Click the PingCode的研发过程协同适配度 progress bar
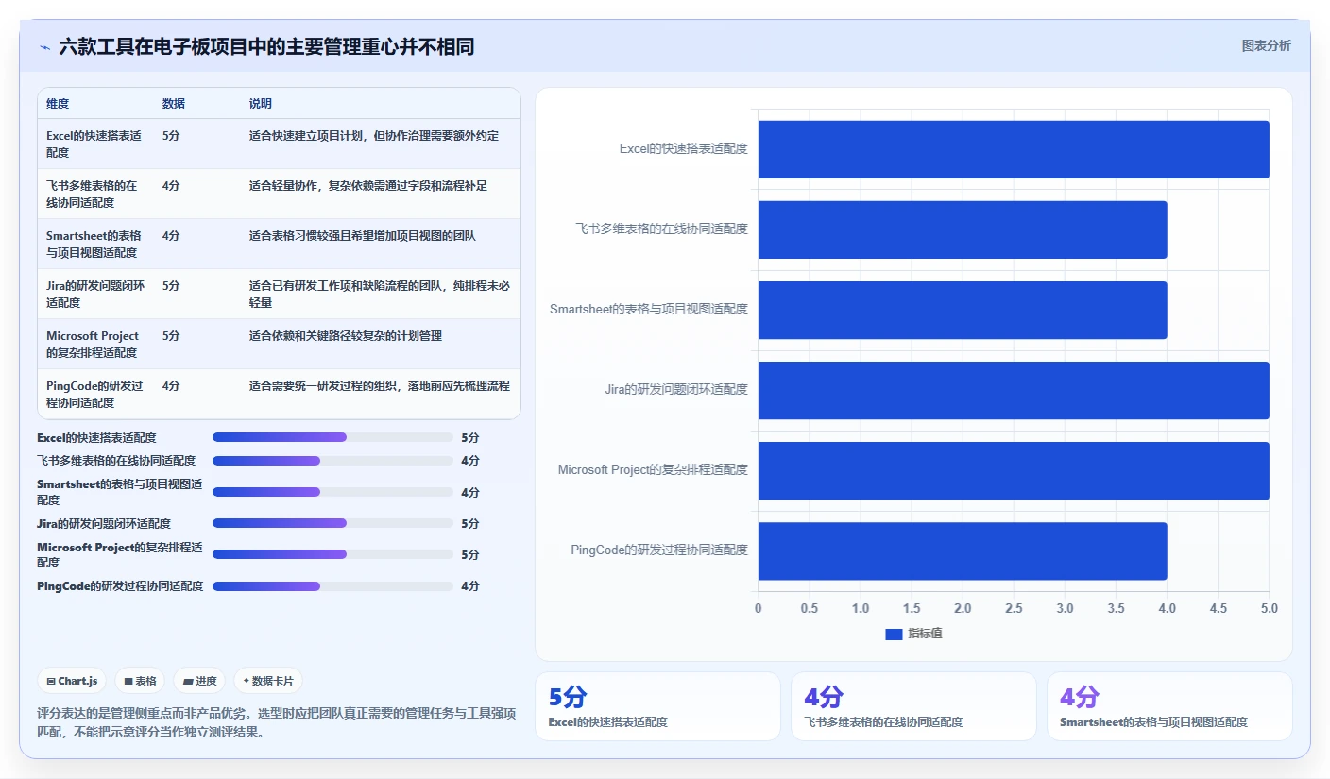 (x=332, y=586)
